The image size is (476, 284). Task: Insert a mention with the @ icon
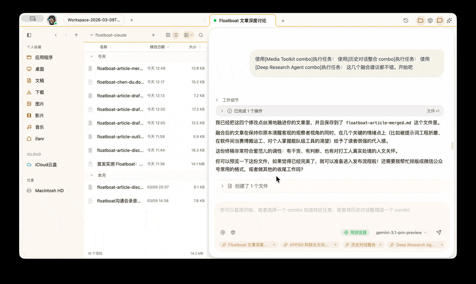(223, 232)
